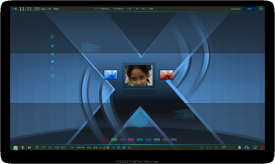
Task: Click the white 0 counter
Action: coord(239,148)
